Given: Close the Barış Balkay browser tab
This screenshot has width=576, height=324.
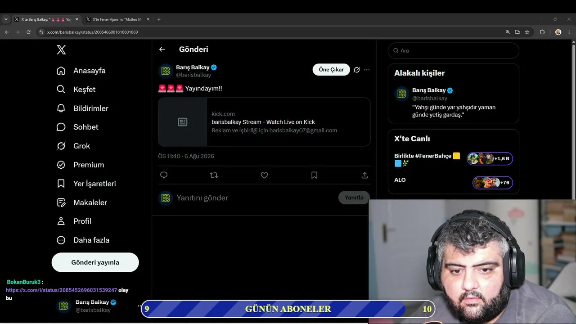Looking at the screenshot, I should click(76, 19).
